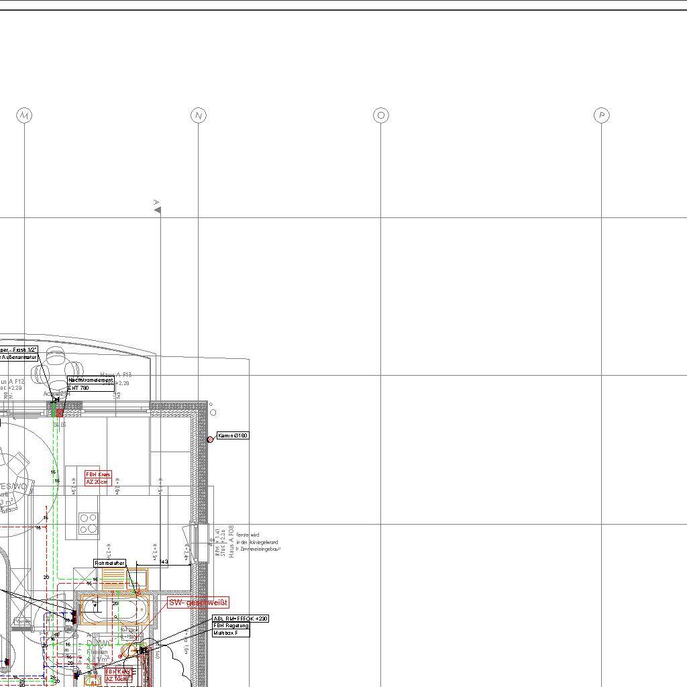
Task: Click the red FBH Kreis AZ 20cm label
Action: click(x=98, y=478)
